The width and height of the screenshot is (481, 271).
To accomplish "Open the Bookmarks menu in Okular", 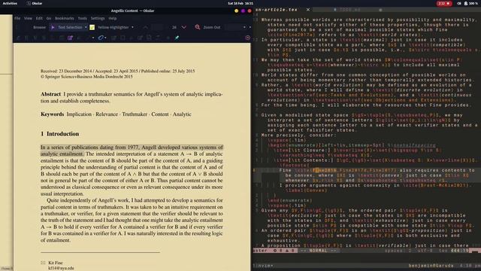I will (x=64, y=18).
